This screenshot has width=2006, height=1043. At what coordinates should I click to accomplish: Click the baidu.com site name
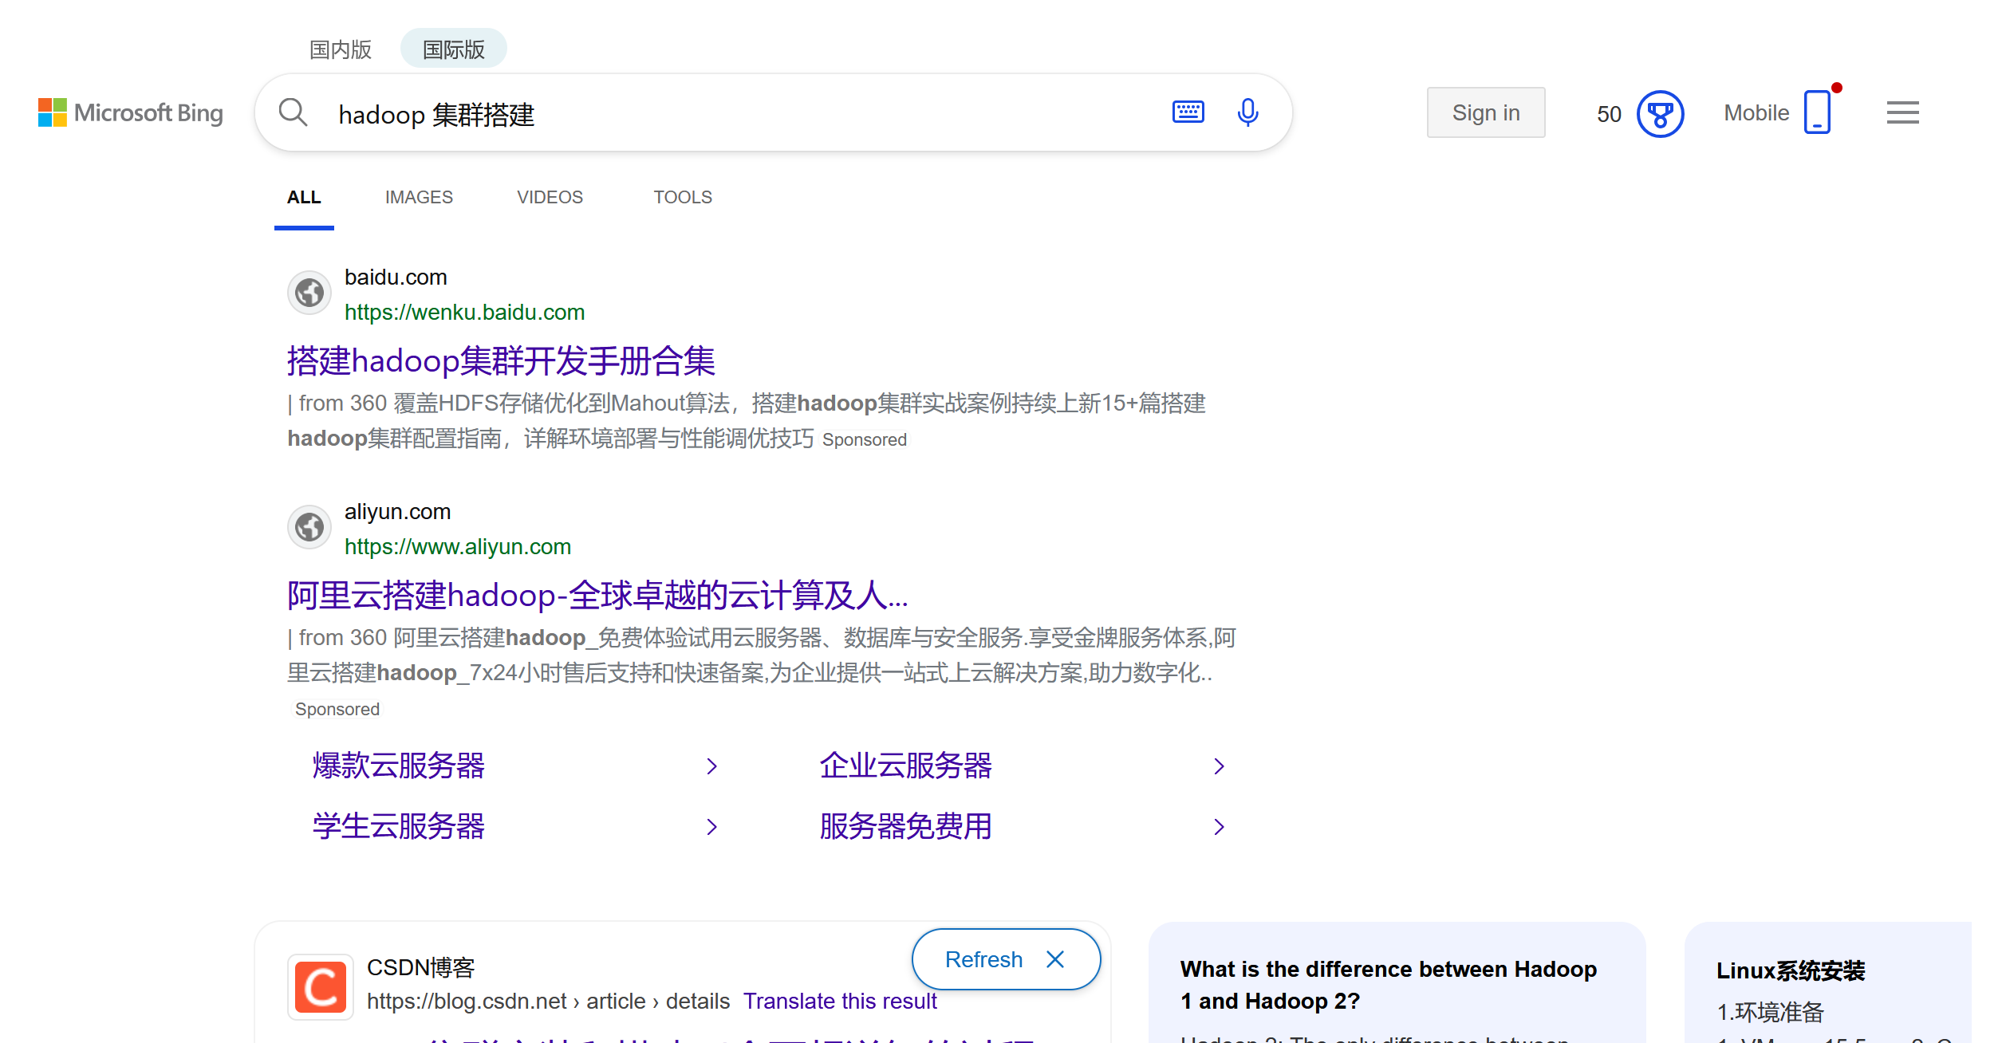click(x=396, y=277)
